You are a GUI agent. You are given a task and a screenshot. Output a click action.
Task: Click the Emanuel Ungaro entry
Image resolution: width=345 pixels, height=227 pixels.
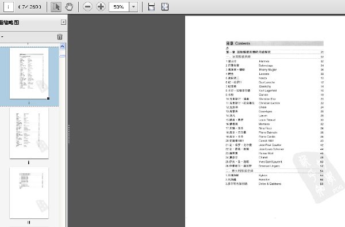click(x=269, y=166)
